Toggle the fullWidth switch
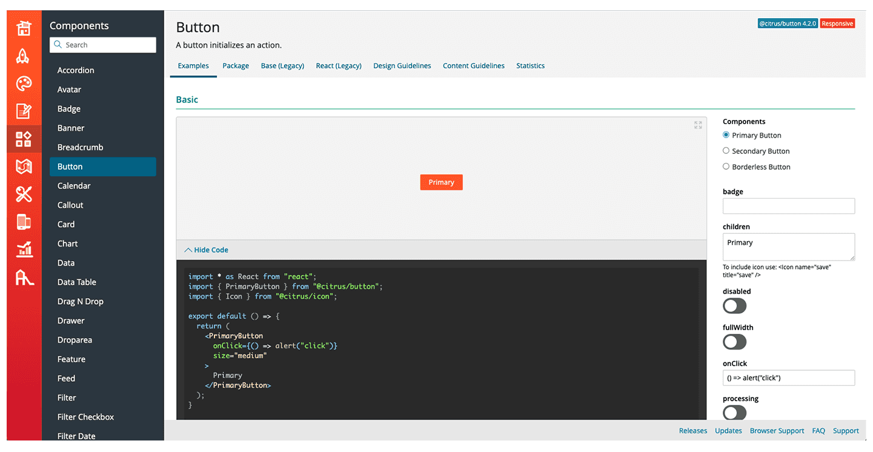This screenshot has width=873, height=452. [x=734, y=342]
